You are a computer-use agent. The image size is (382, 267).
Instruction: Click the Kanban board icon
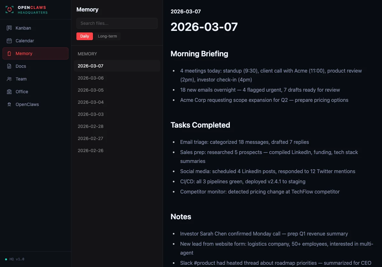9,28
